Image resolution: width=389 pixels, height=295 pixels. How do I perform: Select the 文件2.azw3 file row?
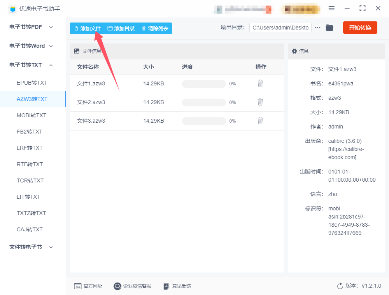[x=177, y=102]
